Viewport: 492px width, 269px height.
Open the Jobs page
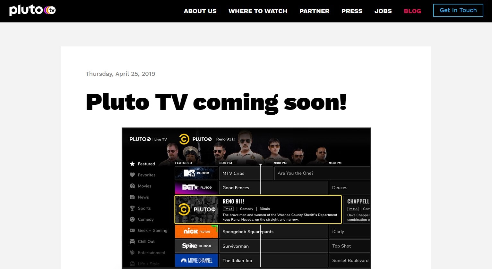pos(383,11)
